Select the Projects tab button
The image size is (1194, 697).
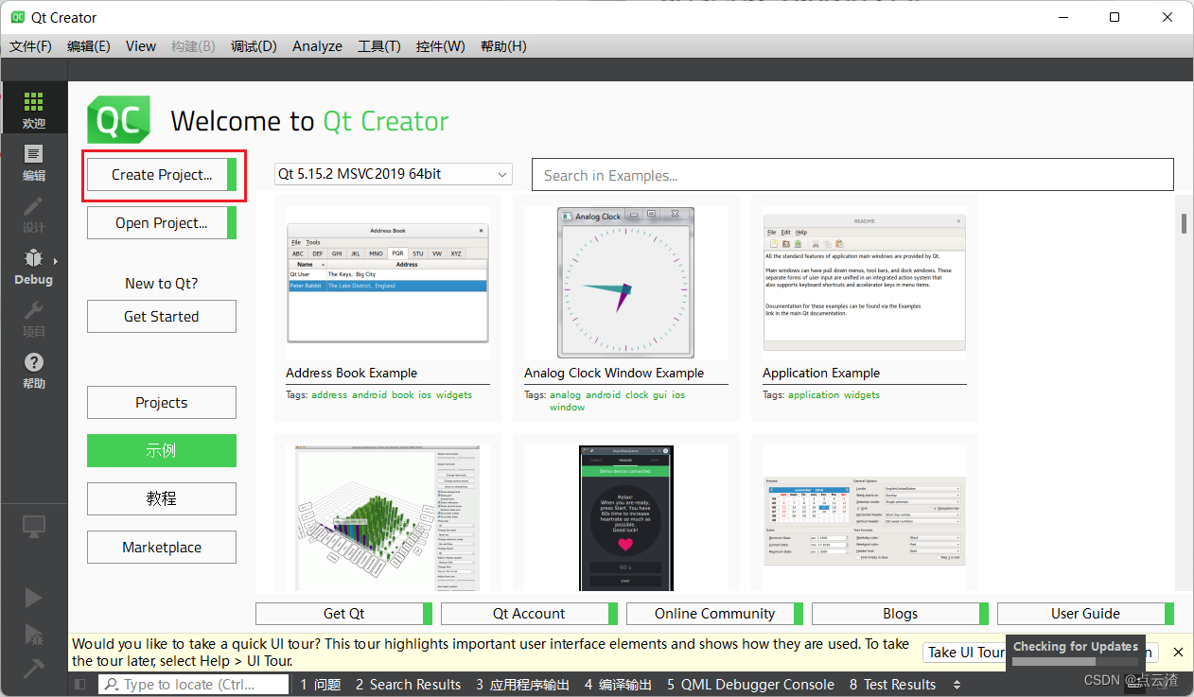[x=162, y=403]
